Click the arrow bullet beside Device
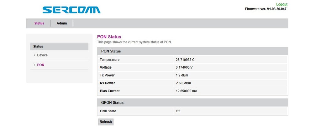The width and height of the screenshot is (321, 137). coord(34,55)
